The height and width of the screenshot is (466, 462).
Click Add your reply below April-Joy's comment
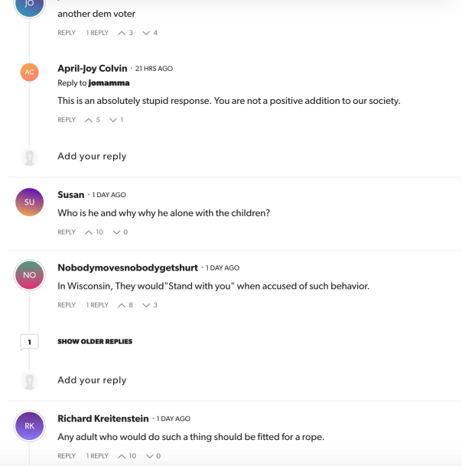[92, 156]
